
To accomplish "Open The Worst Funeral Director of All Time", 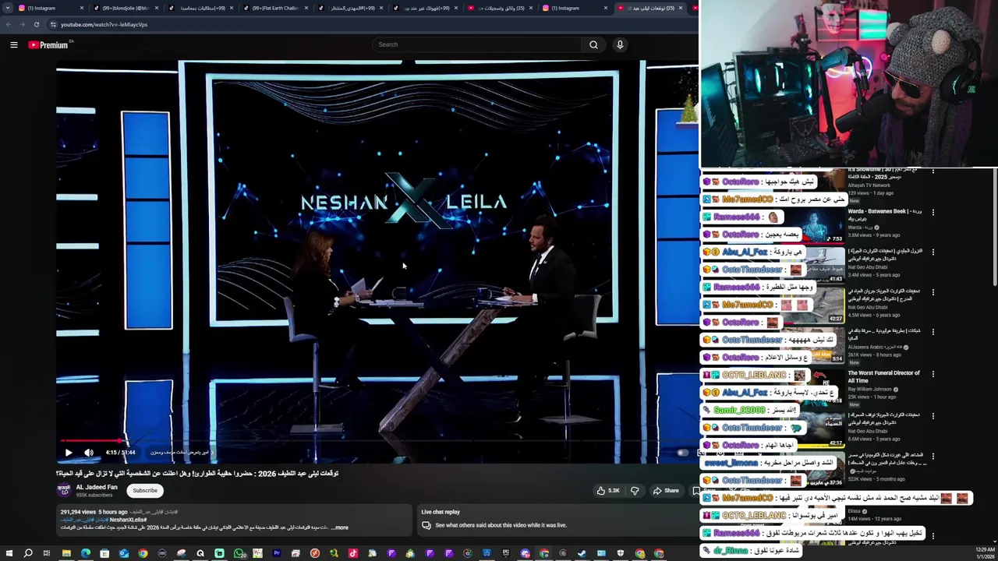I will click(x=883, y=376).
